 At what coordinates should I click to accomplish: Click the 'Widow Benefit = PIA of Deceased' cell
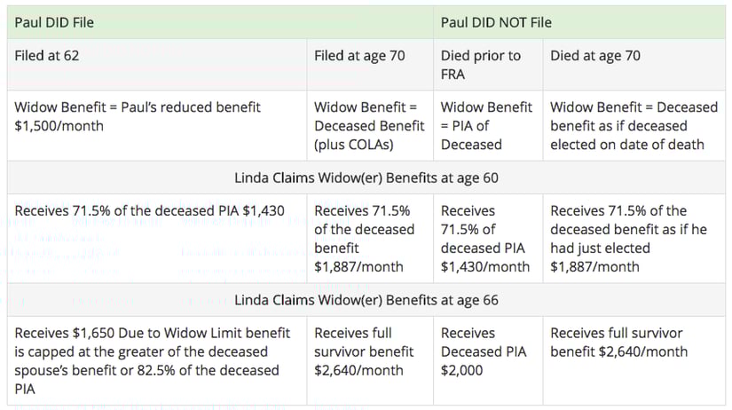[x=488, y=126]
